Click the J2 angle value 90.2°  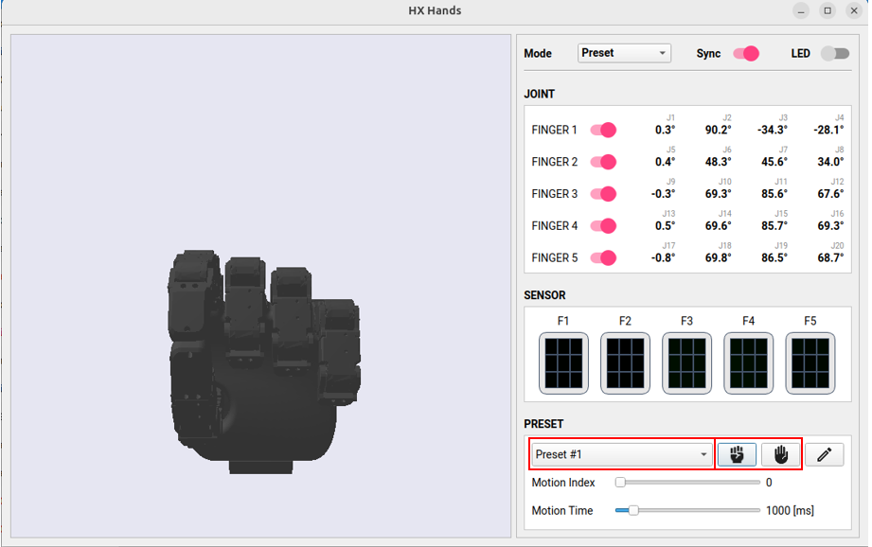pos(718,131)
